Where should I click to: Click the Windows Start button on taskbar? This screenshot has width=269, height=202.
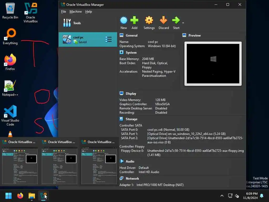click(8, 196)
